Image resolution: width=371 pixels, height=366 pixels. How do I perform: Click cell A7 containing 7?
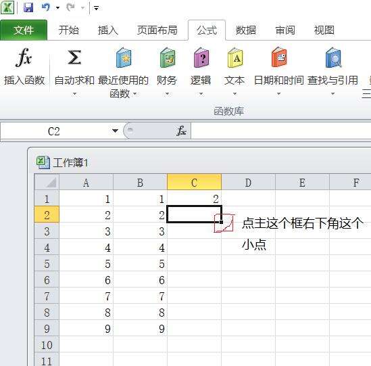tap(86, 296)
